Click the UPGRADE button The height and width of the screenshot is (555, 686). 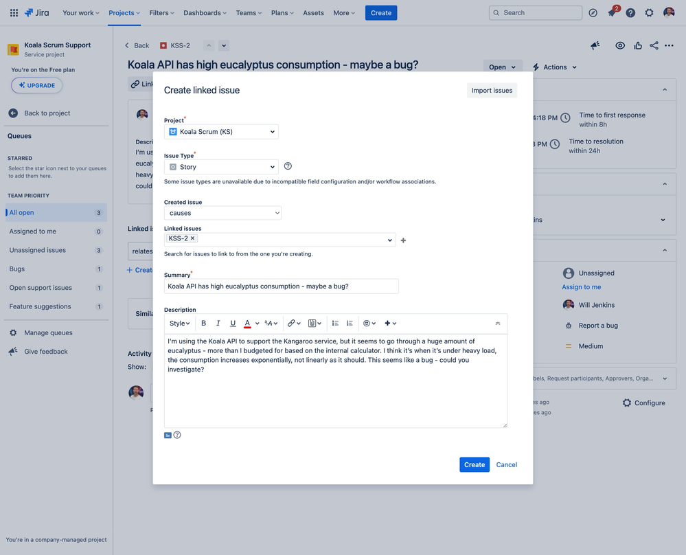[x=37, y=85]
